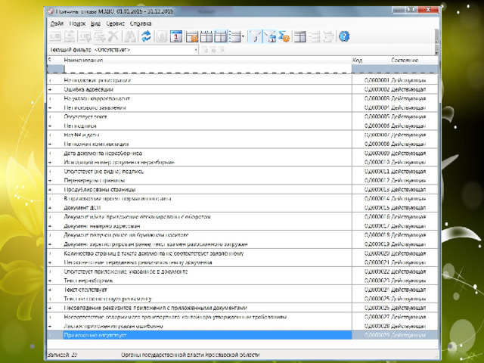
Task: Click the blue help question mark icon
Action: 344,36
